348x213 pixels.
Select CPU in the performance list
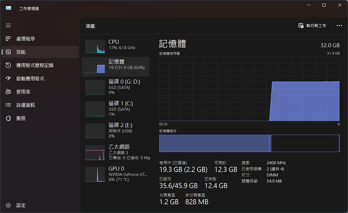pyautogui.click(x=115, y=44)
